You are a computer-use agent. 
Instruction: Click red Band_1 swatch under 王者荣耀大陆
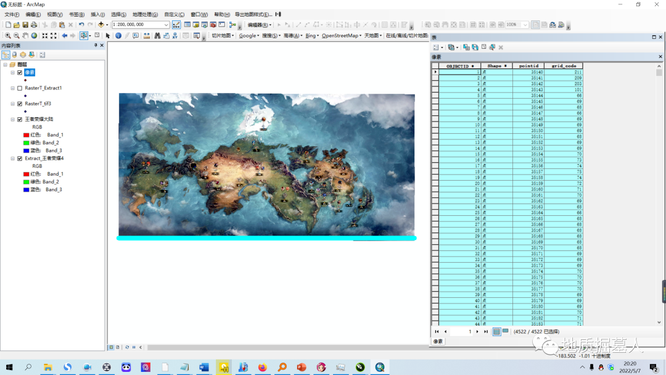[x=27, y=135]
